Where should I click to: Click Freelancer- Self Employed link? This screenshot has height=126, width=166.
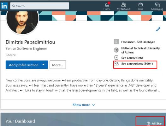[138, 42]
